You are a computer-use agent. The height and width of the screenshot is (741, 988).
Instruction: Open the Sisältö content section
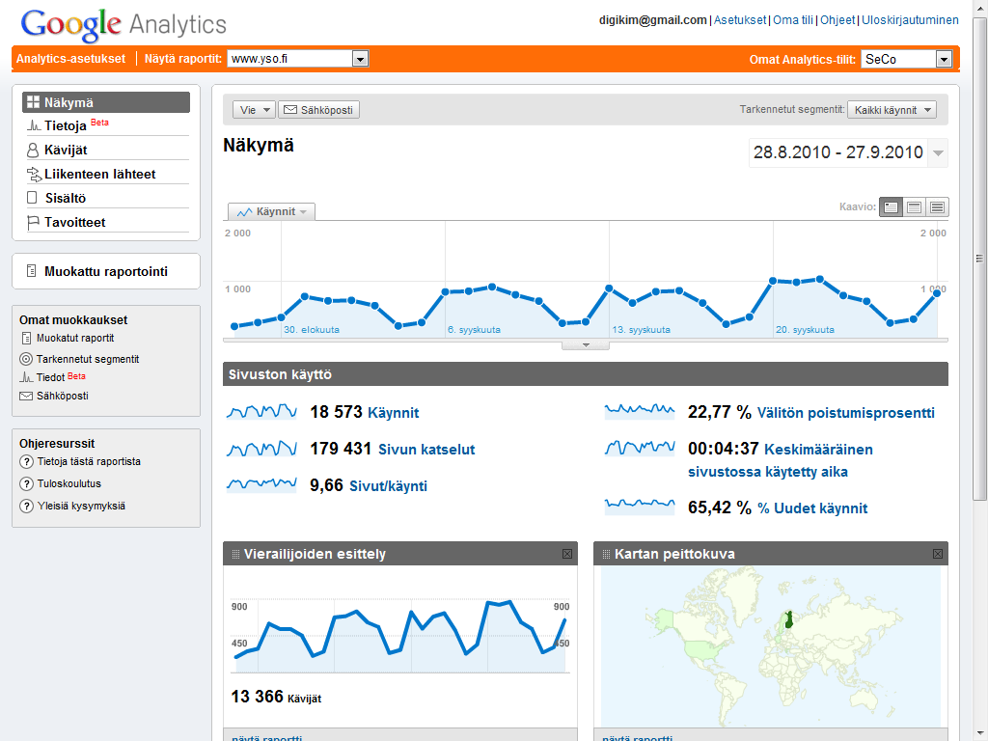click(x=65, y=198)
